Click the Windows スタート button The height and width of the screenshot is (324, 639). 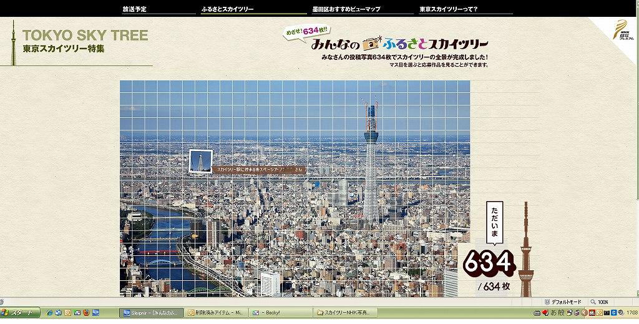point(21,313)
